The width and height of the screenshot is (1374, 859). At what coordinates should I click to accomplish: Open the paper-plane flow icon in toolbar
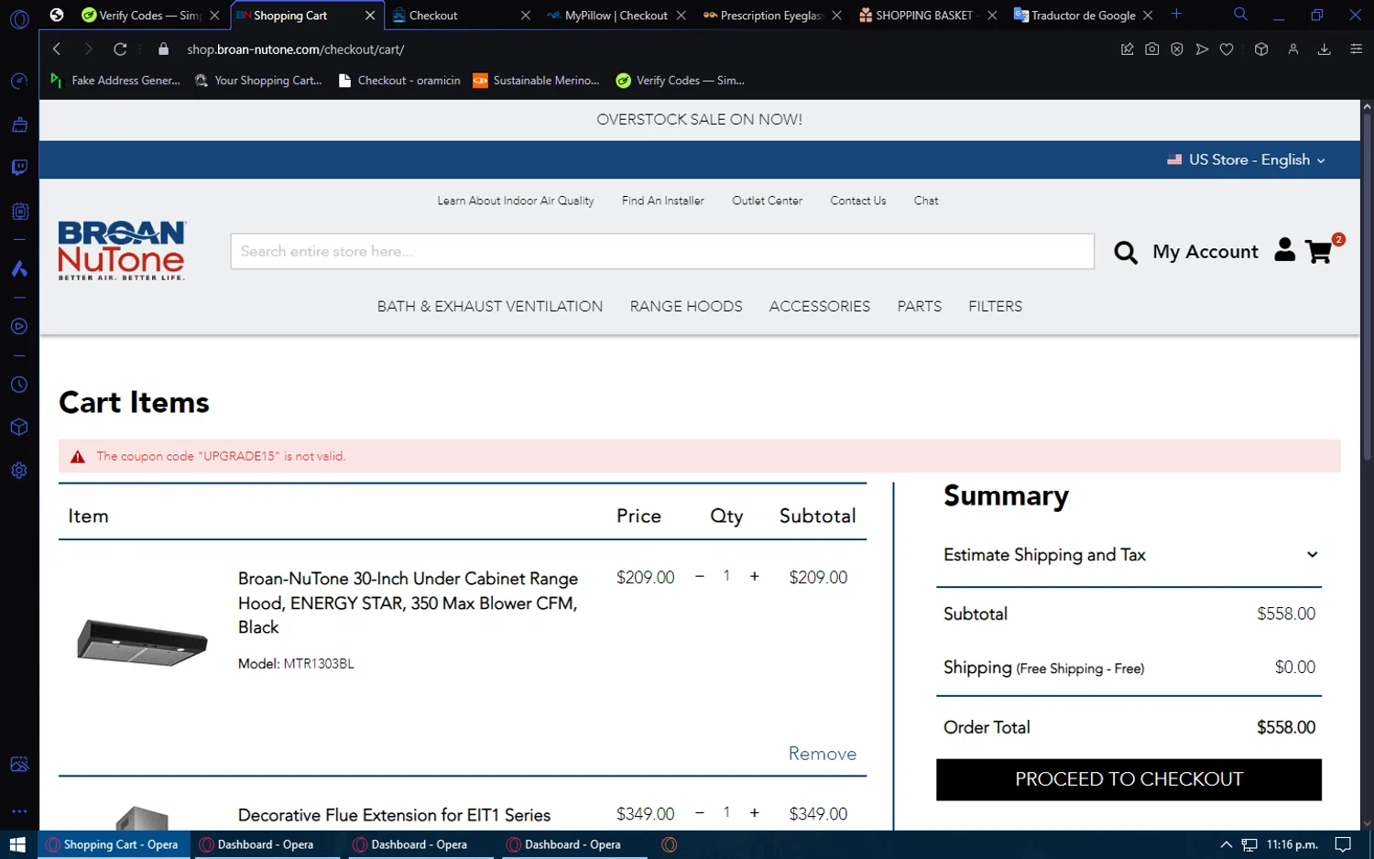(x=1202, y=49)
